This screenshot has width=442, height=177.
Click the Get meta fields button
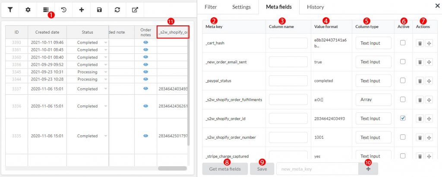click(225, 169)
